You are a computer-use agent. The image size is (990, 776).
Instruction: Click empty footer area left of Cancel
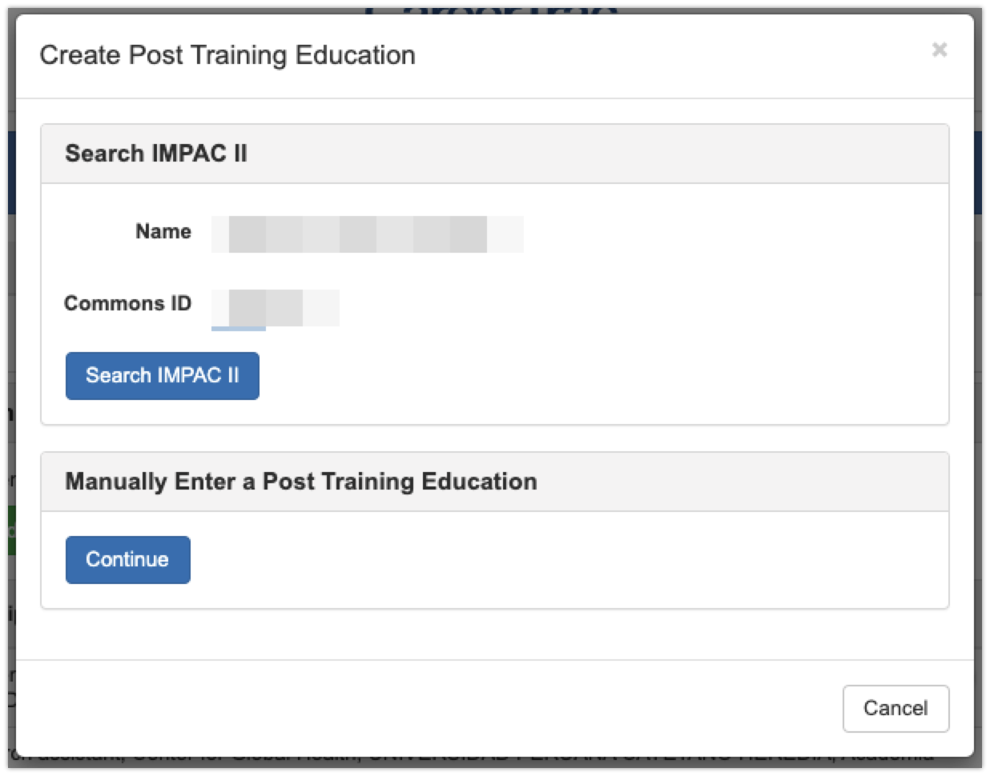pos(481,708)
